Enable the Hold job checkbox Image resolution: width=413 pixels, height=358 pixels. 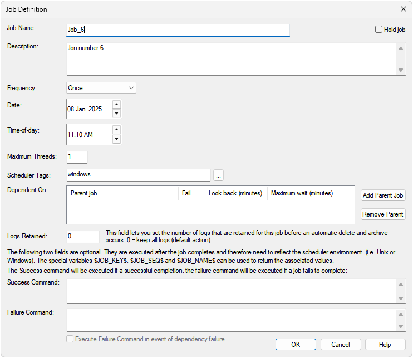[x=379, y=30]
